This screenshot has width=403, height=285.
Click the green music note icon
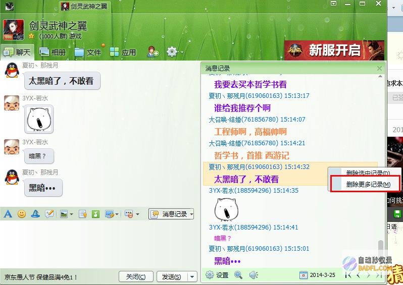click(95, 214)
